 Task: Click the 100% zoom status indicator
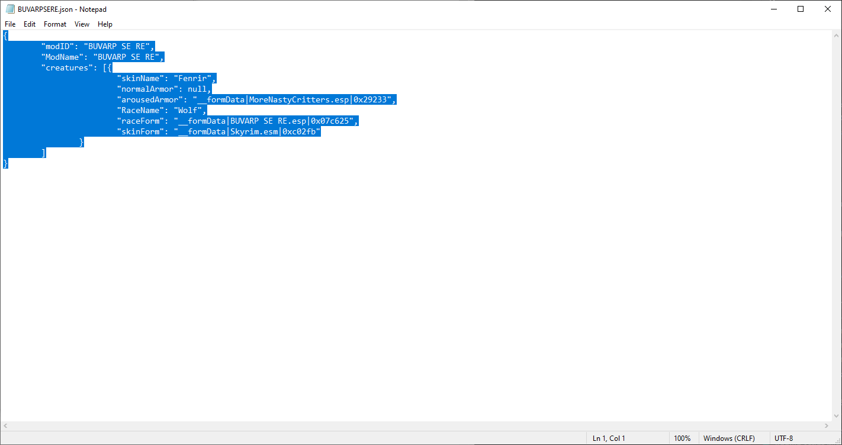[682, 438]
